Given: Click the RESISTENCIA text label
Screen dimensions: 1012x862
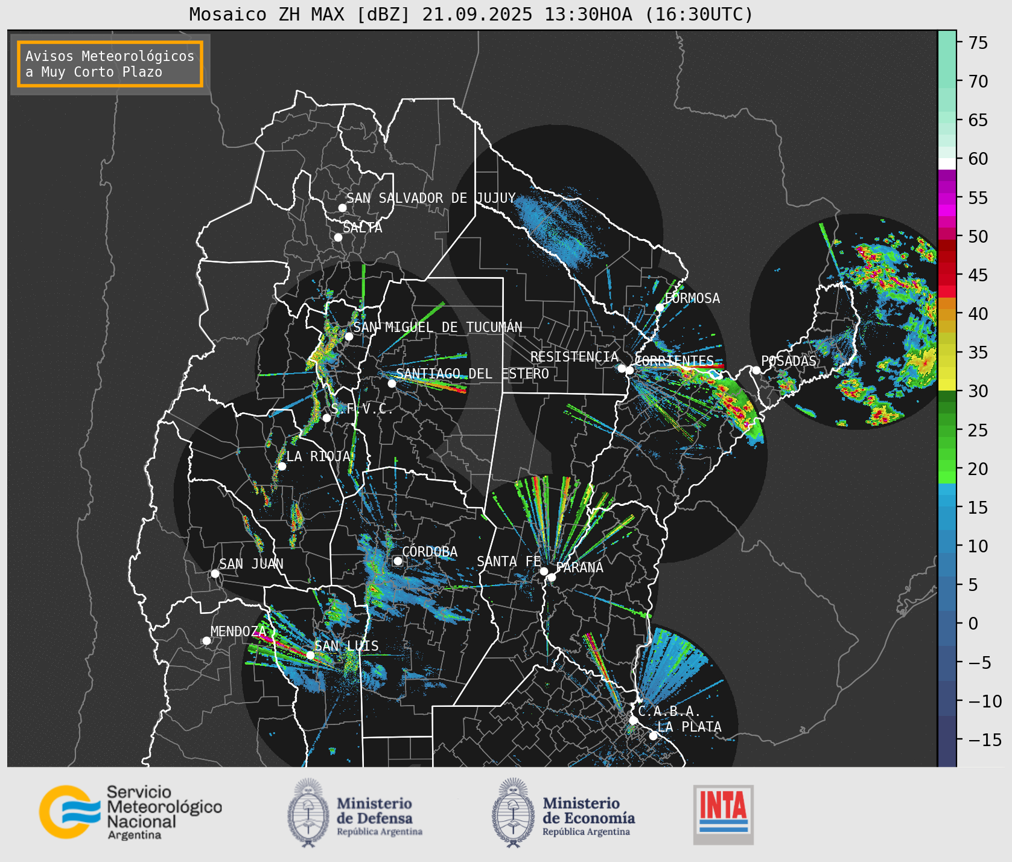Looking at the screenshot, I should (x=574, y=357).
